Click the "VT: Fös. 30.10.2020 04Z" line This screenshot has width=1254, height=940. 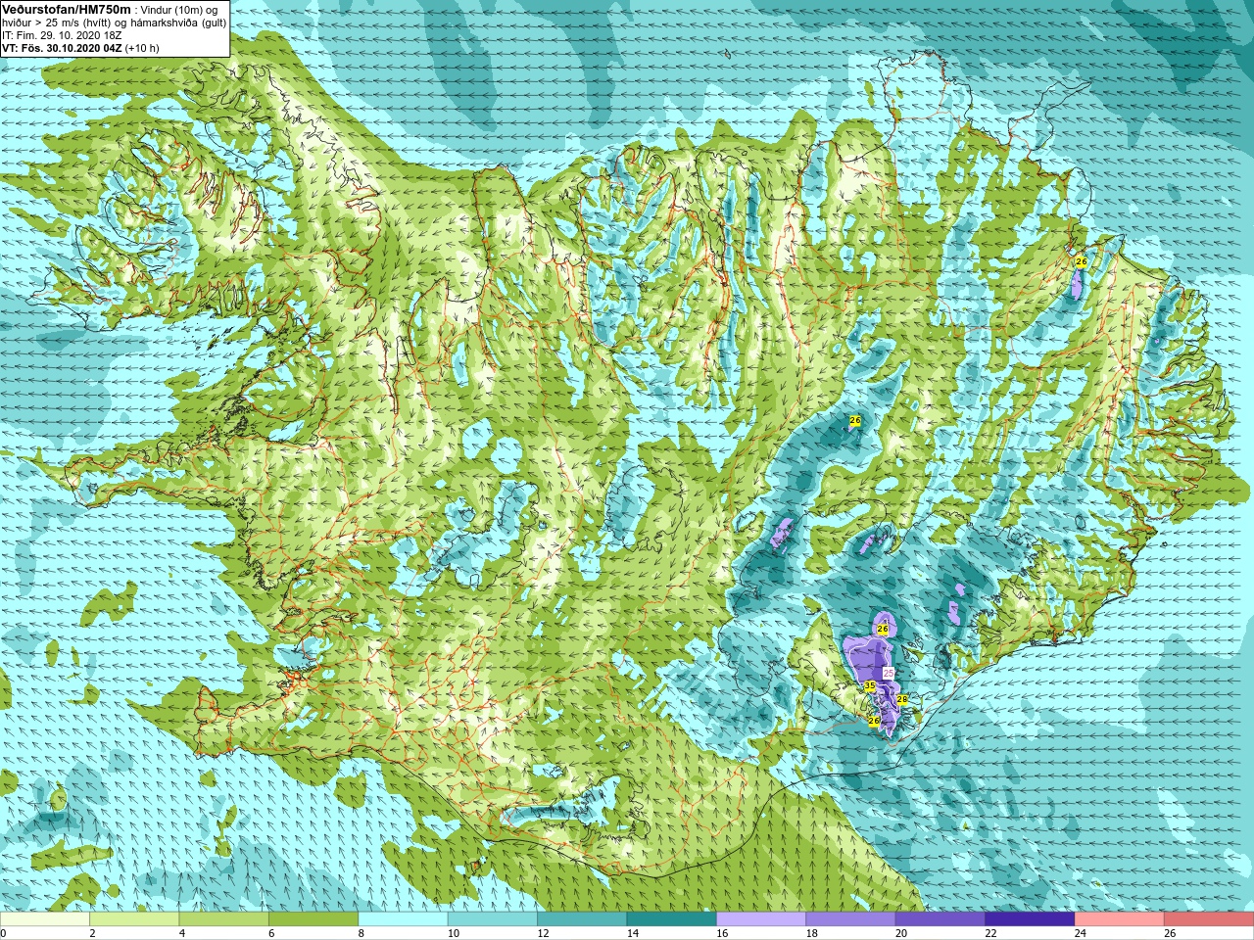coord(61,48)
